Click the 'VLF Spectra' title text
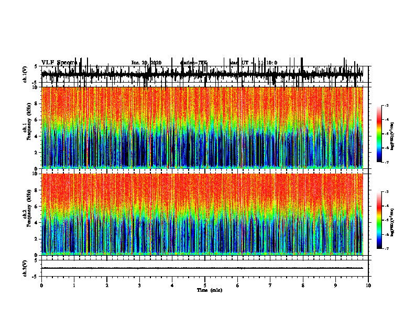 pos(59,63)
